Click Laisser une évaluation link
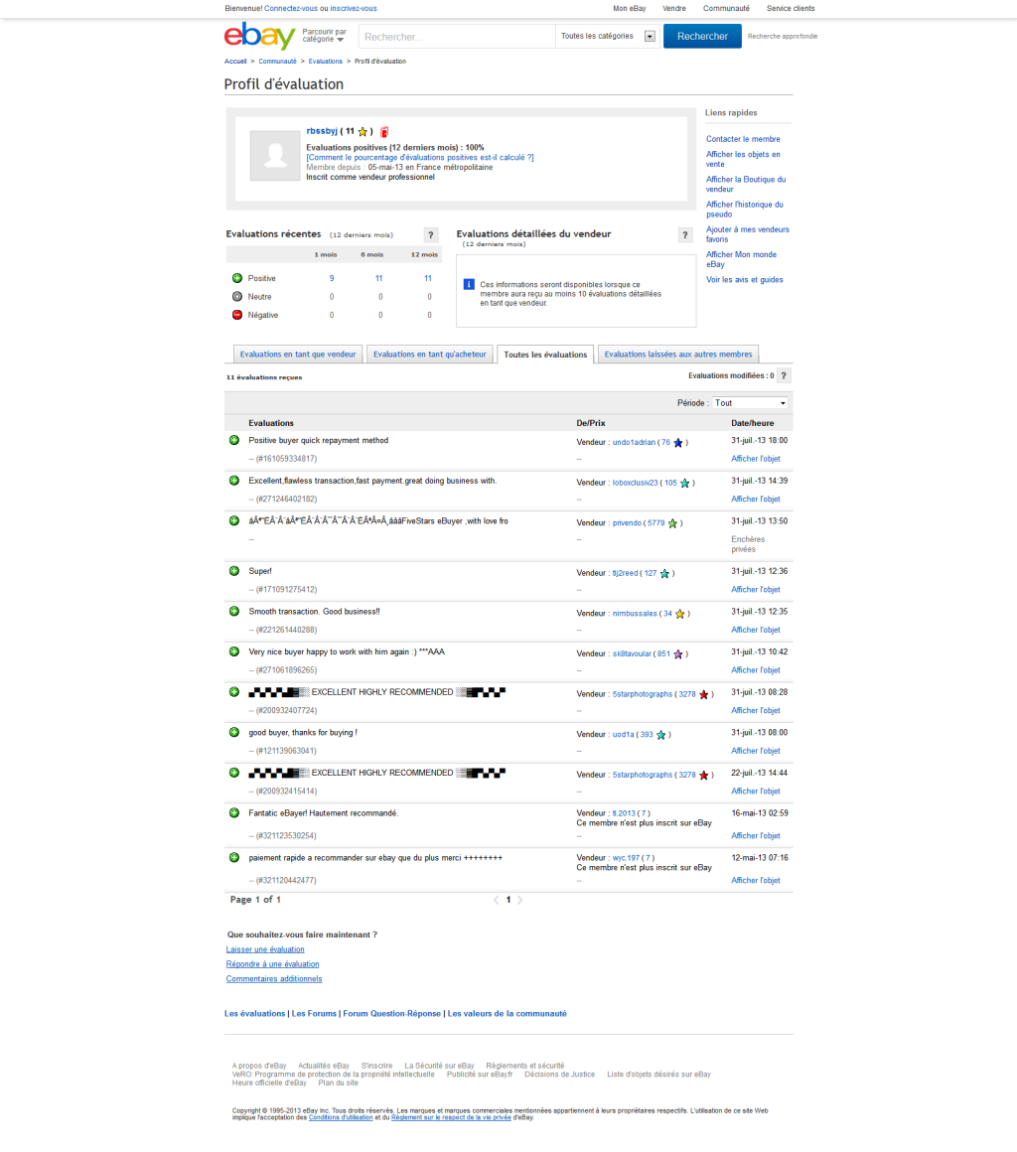1017x1152 pixels. pos(265,950)
